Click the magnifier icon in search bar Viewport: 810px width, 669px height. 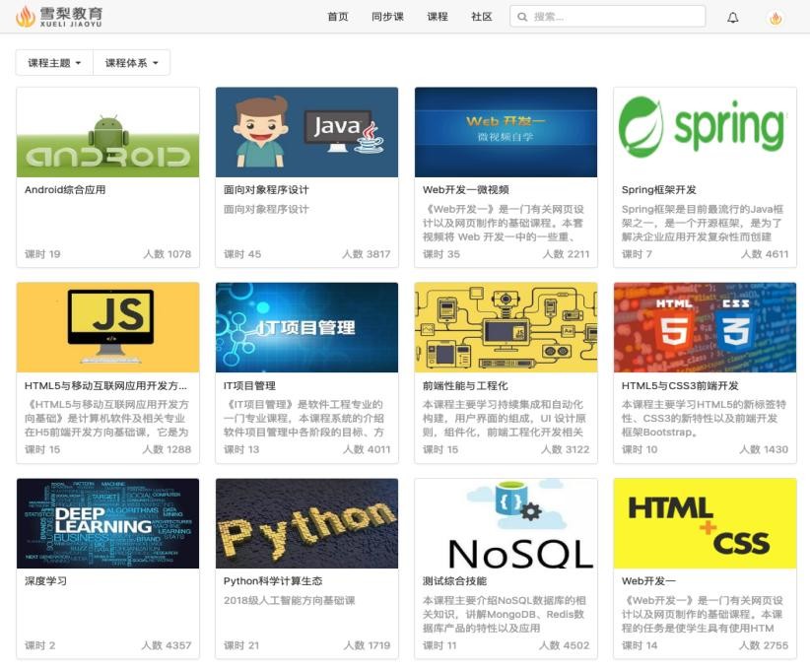(523, 16)
